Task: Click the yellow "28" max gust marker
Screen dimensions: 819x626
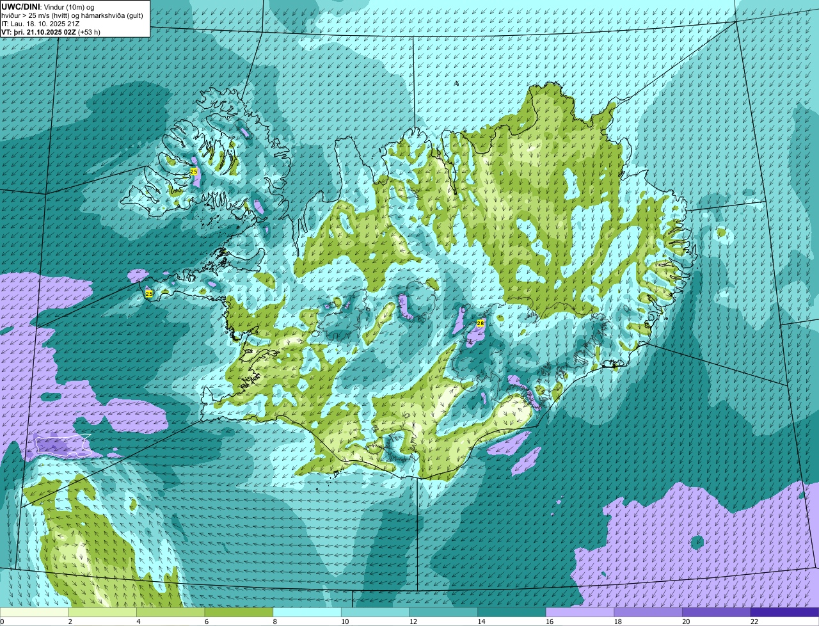Action: [x=481, y=324]
